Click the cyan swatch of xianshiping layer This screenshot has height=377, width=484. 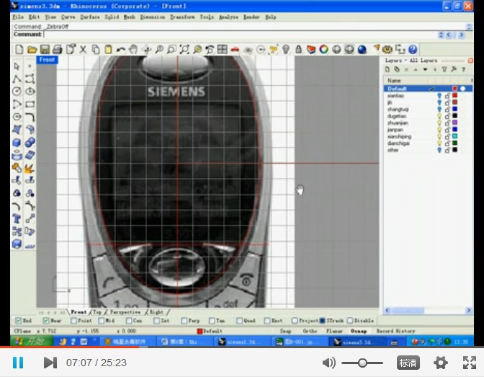click(x=454, y=136)
